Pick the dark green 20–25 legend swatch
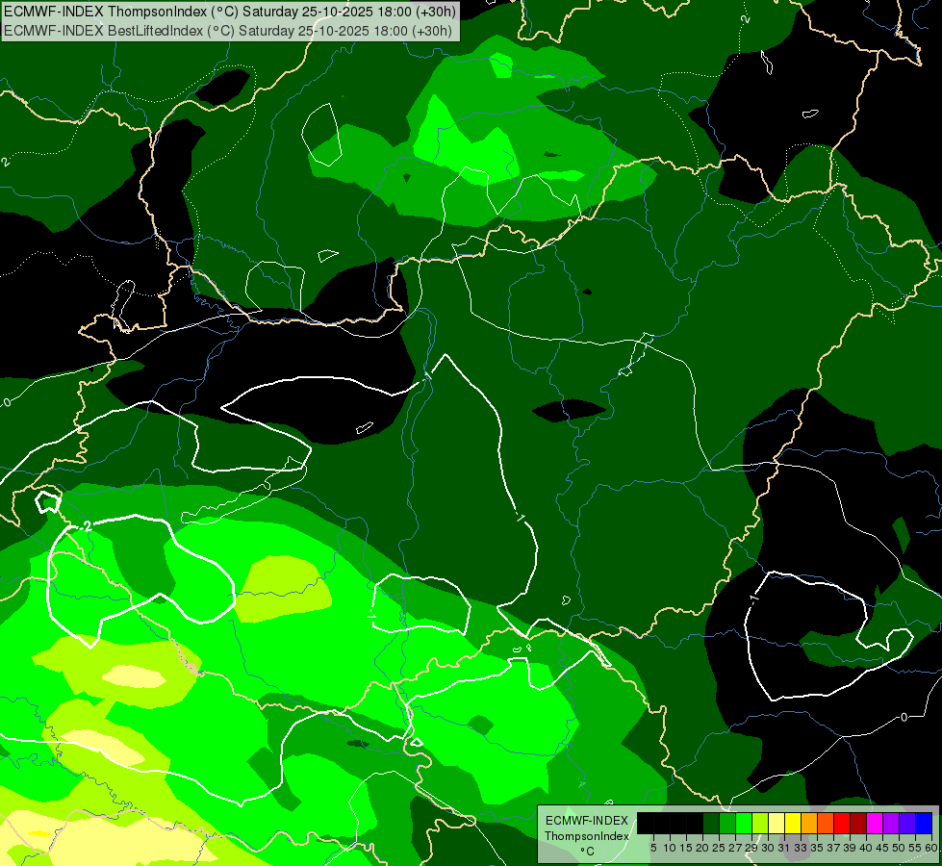942x866 pixels. pos(711,824)
